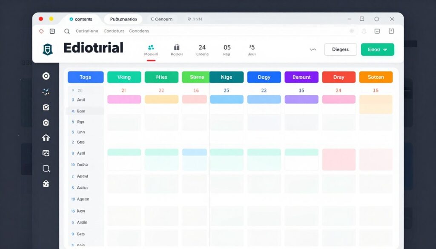Open the search icon in the sidebar
Image resolution: width=436 pixels, height=249 pixels.
click(46, 168)
